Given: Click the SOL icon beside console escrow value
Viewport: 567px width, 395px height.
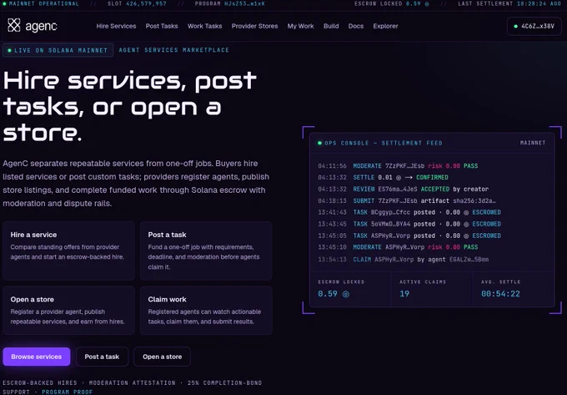Looking at the screenshot, I should click(346, 294).
